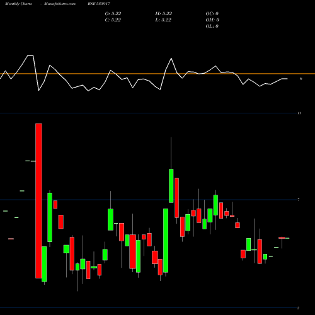The image size is (315, 315).
Task: Click the 'OC: 0' readout
Action: tap(212, 13)
